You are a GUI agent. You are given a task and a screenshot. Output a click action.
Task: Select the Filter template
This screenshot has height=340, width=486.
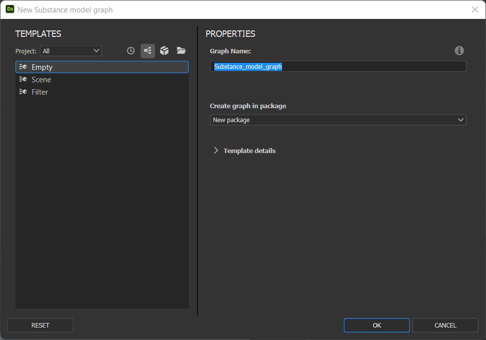point(102,92)
